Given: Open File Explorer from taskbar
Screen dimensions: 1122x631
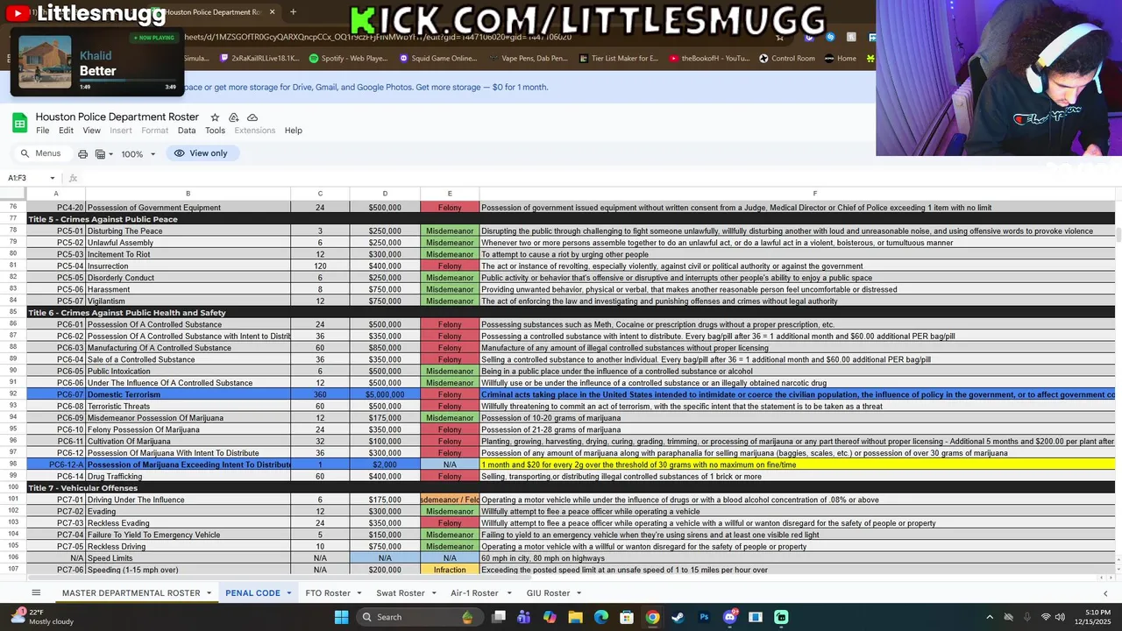Looking at the screenshot, I should [x=575, y=617].
